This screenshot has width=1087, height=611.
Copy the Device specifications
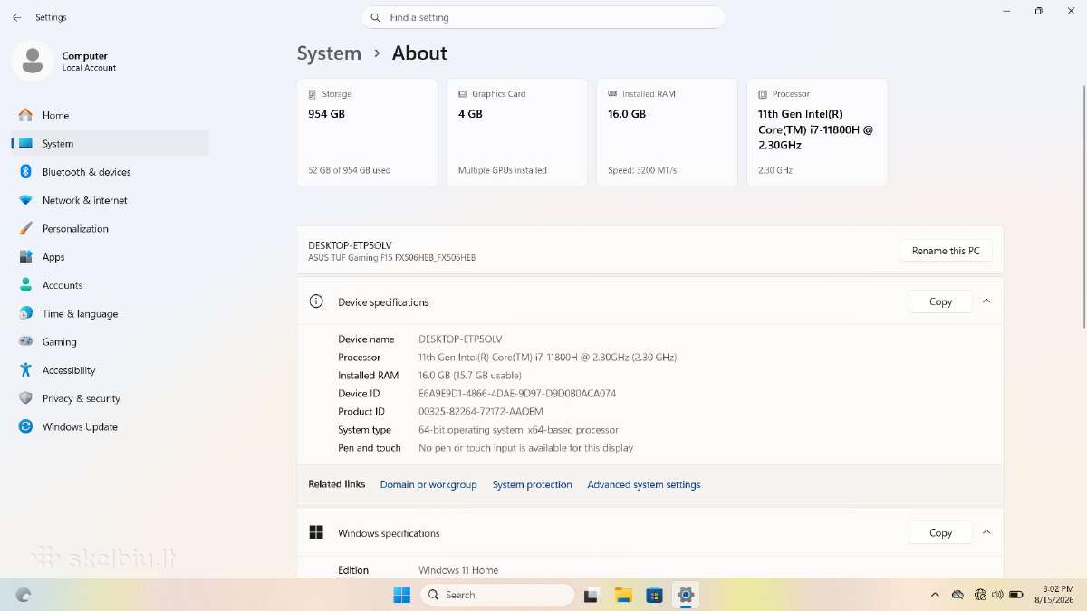(940, 301)
